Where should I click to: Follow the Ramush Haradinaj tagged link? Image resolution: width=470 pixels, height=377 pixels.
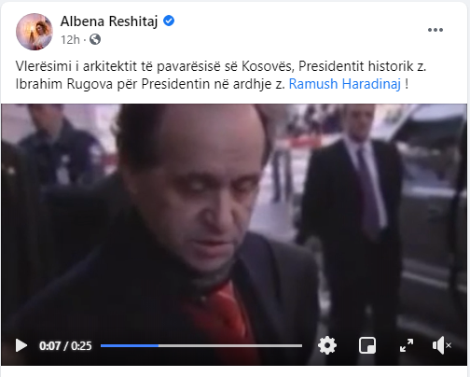(x=345, y=84)
